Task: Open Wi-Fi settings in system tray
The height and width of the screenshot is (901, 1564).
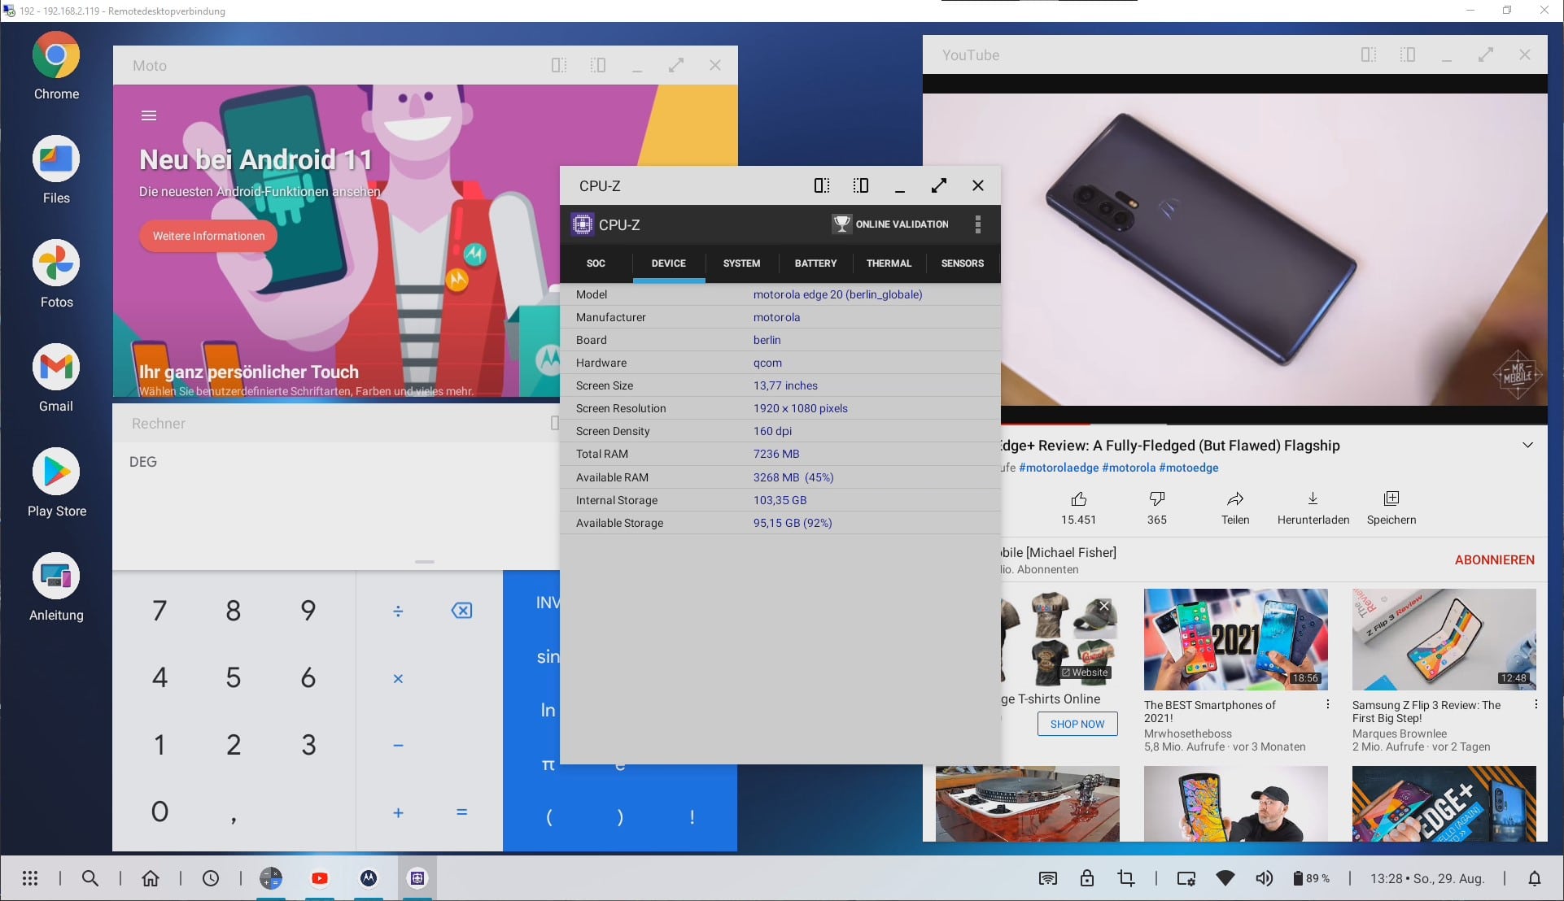Action: 1225,878
